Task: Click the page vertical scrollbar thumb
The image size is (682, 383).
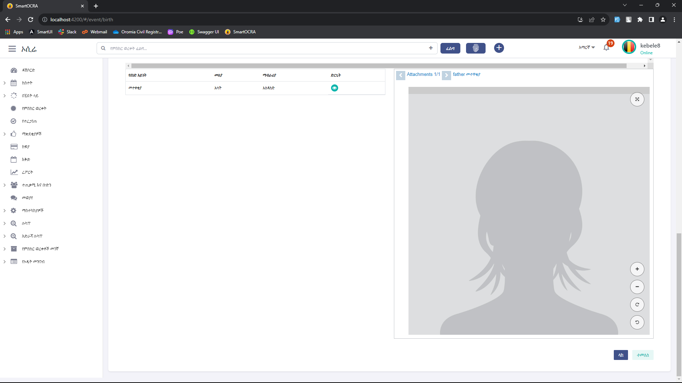Action: coord(679,304)
